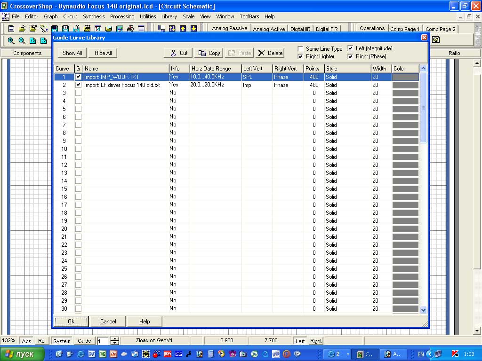482x361 pixels.
Task: Switch to the Digital FIR tab
Action: coord(326,29)
